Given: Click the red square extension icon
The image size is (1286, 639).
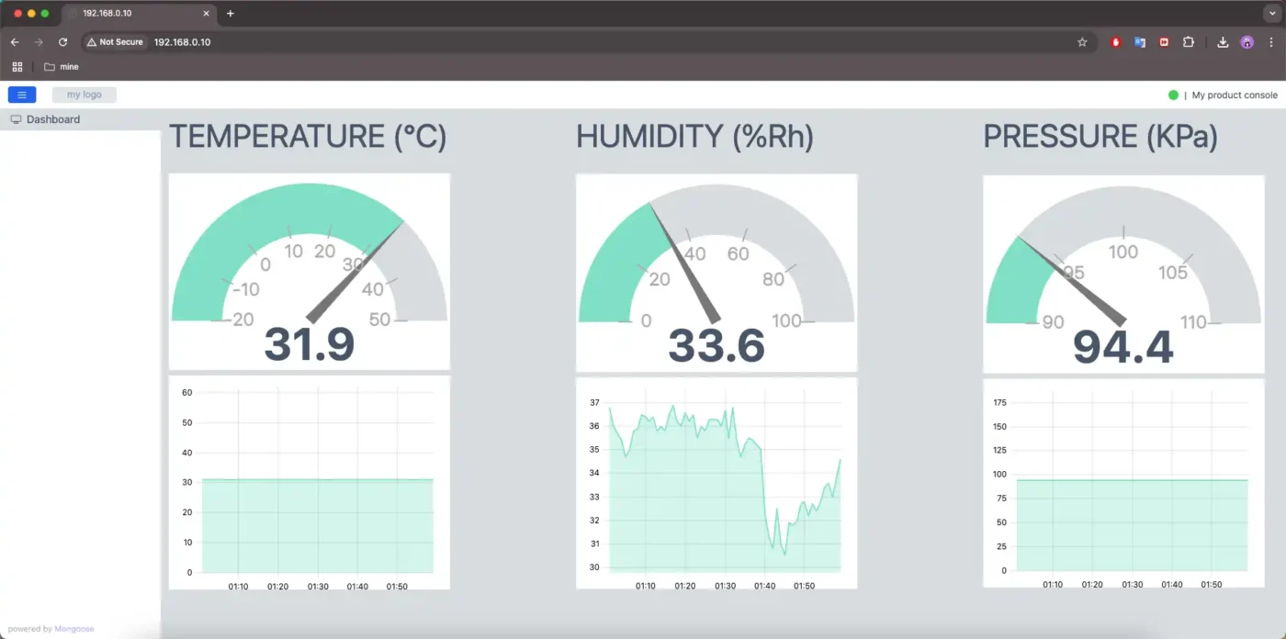Looking at the screenshot, I should click(x=1164, y=42).
